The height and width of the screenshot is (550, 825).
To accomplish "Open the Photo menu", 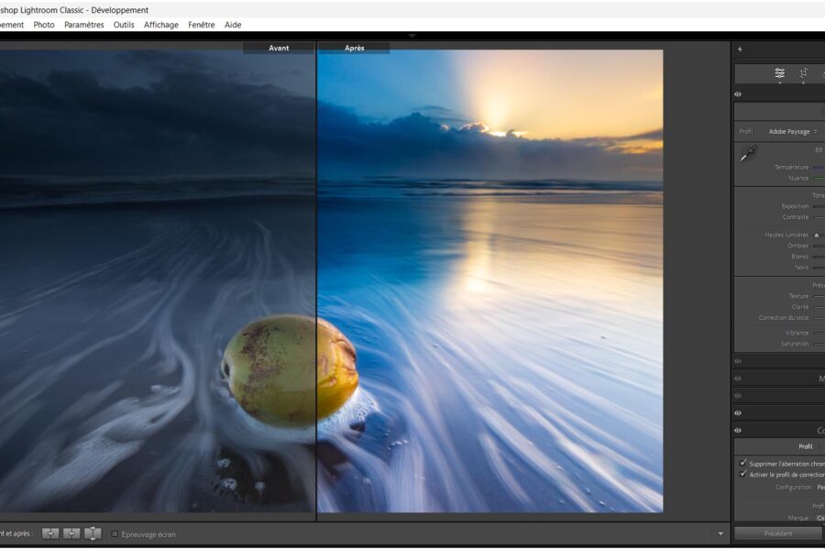I will tap(44, 25).
